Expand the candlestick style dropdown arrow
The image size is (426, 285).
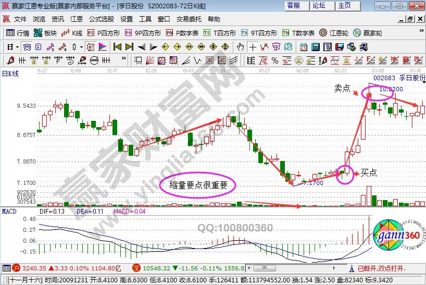coord(81,47)
